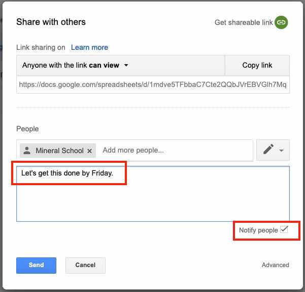305x292 pixels.
Task: Select the shareable URL text field
Action: coord(152,85)
